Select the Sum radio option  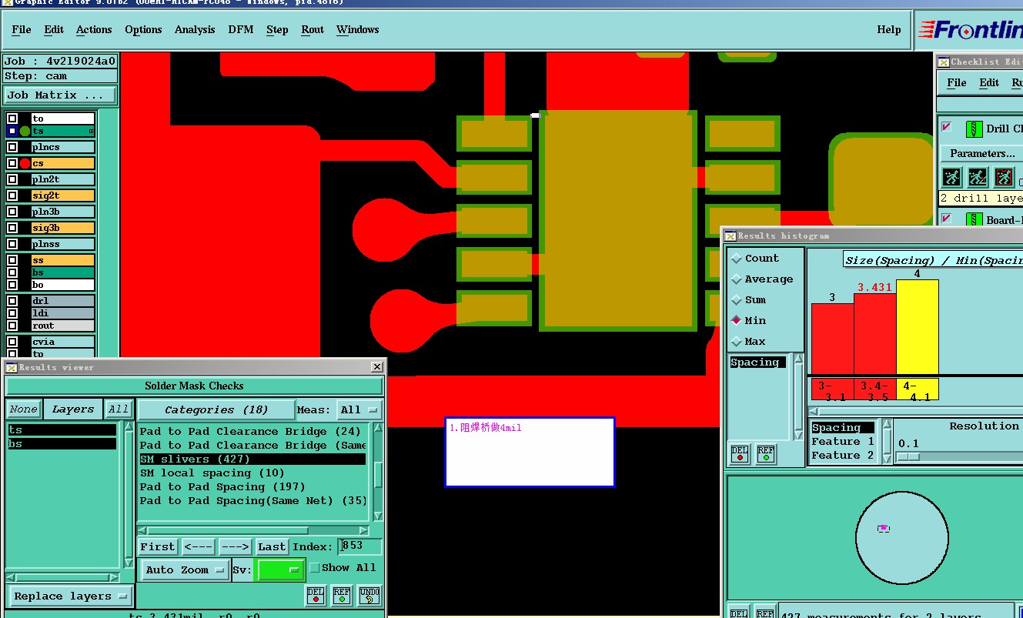tap(737, 300)
